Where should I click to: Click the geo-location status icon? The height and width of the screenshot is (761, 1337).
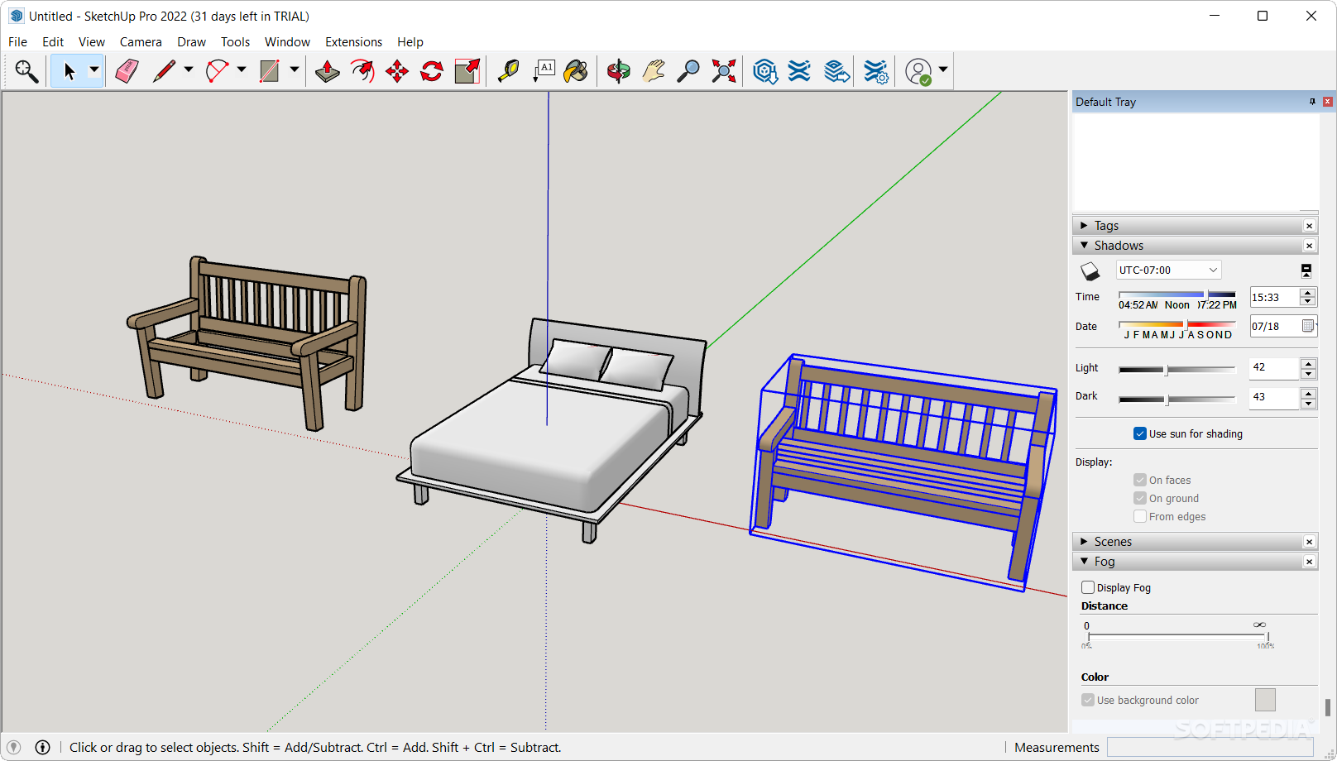pos(14,747)
